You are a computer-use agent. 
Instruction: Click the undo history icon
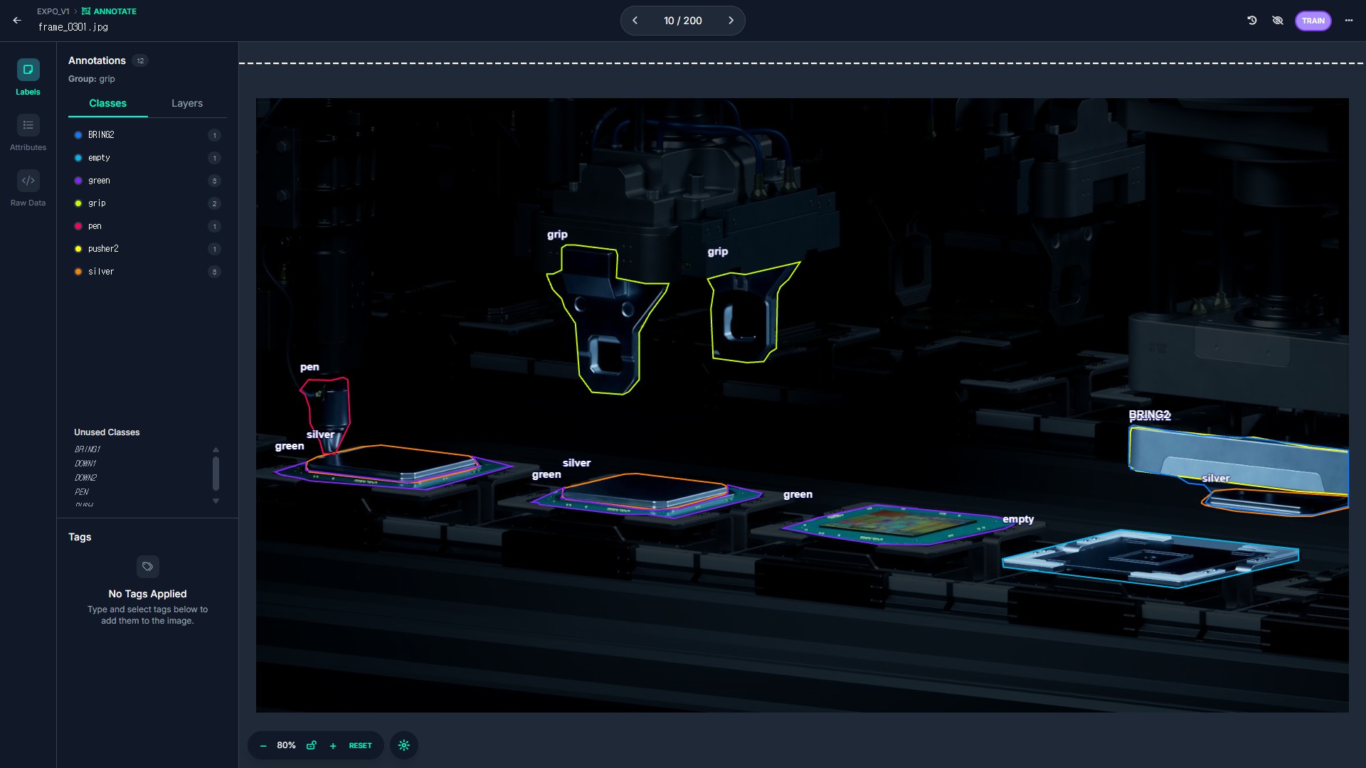[1254, 21]
